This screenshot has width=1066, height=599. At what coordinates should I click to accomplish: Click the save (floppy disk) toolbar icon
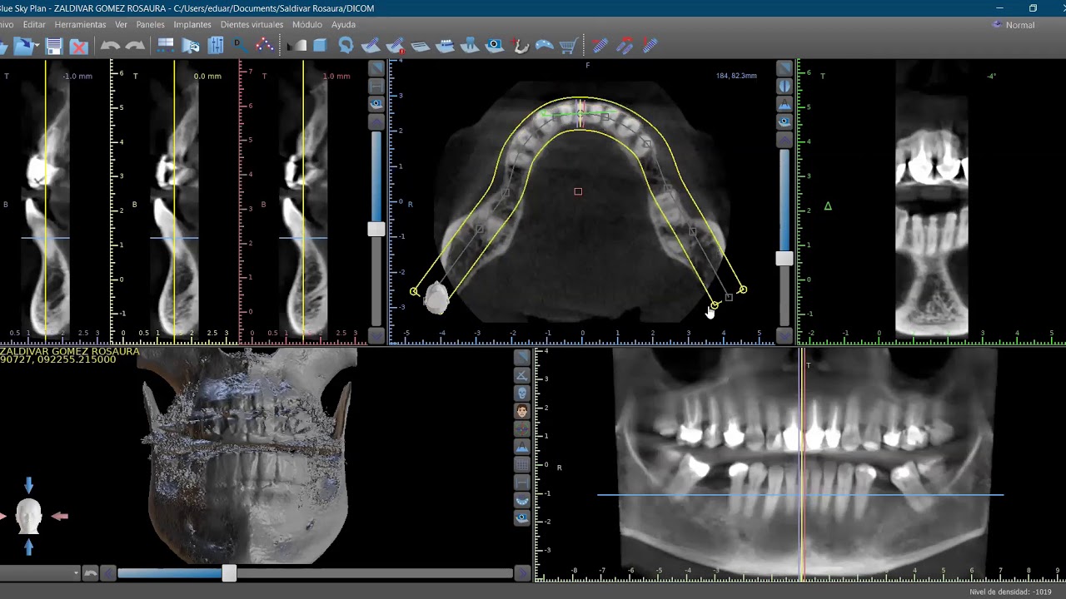click(54, 46)
